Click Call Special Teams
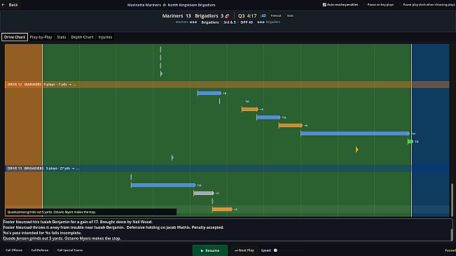 pos(70,250)
